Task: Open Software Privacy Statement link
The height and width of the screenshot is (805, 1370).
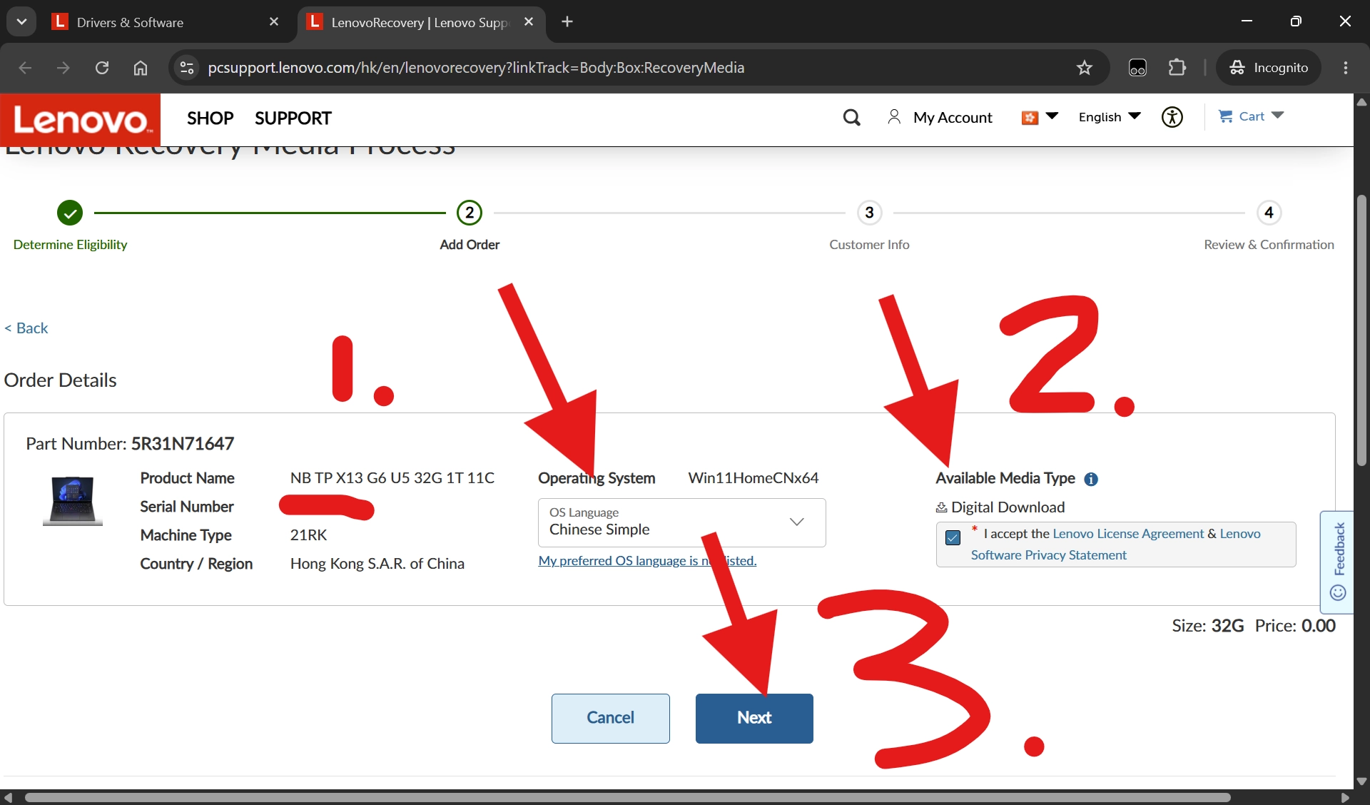Action: [x=1048, y=555]
